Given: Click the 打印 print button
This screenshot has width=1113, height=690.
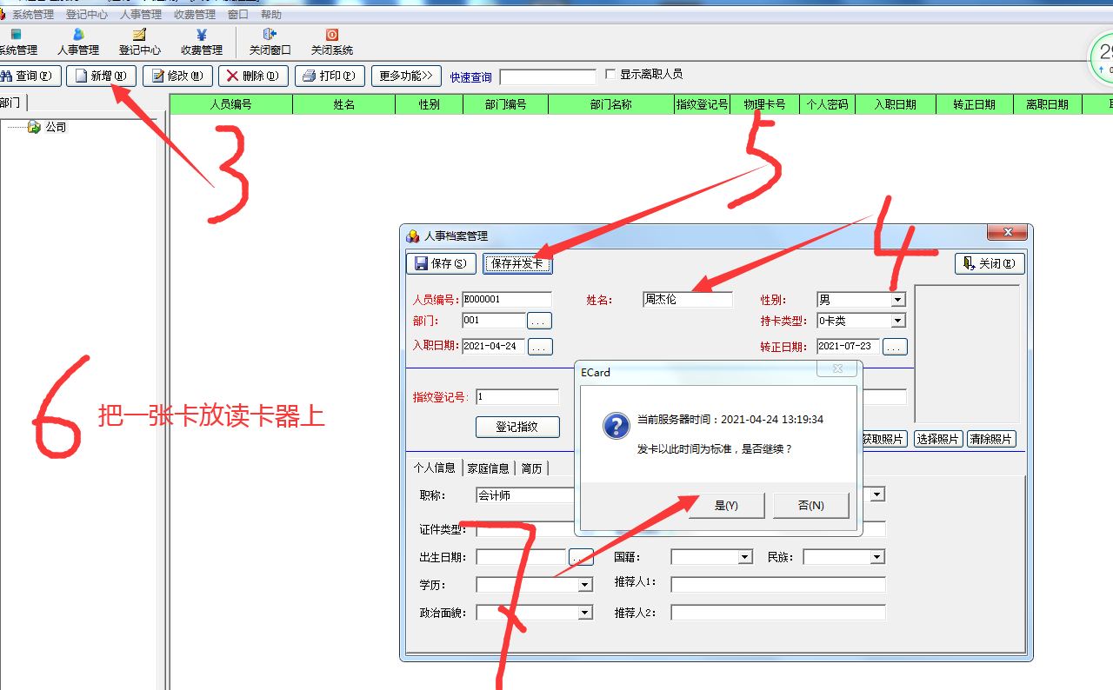Looking at the screenshot, I should coord(330,76).
